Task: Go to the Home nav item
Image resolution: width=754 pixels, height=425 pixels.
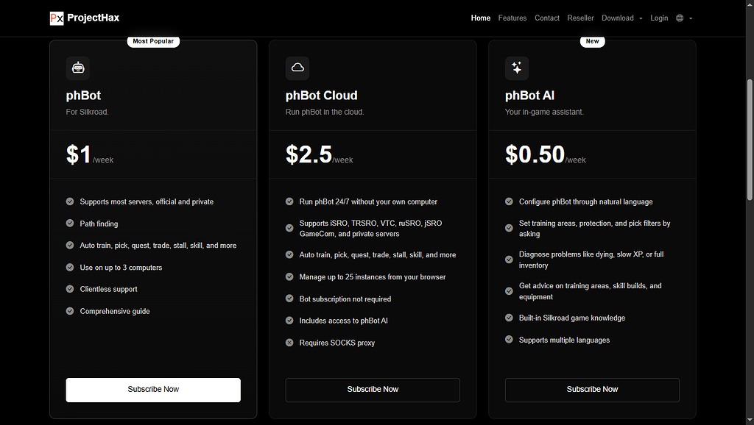Action: [x=480, y=18]
